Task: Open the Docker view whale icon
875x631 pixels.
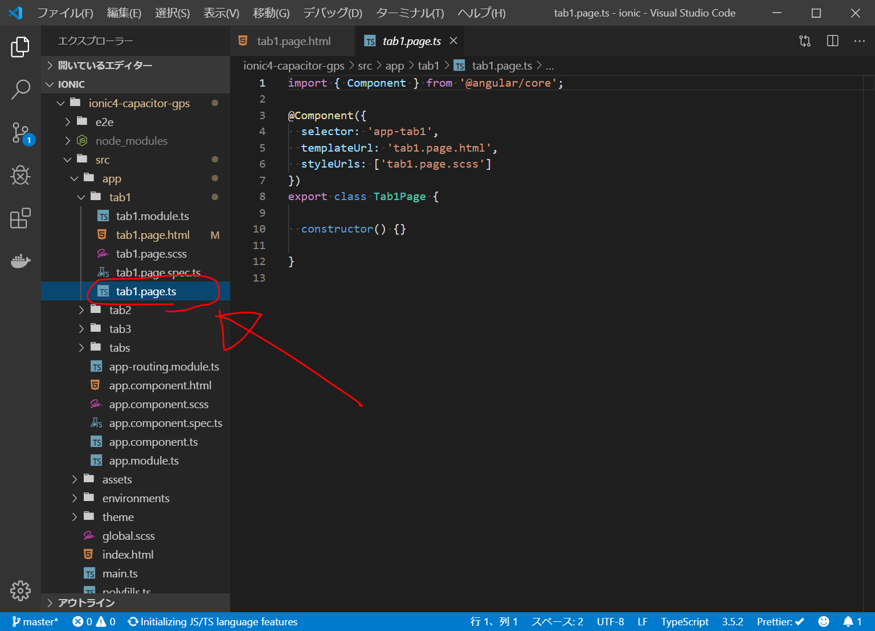Action: [21, 261]
